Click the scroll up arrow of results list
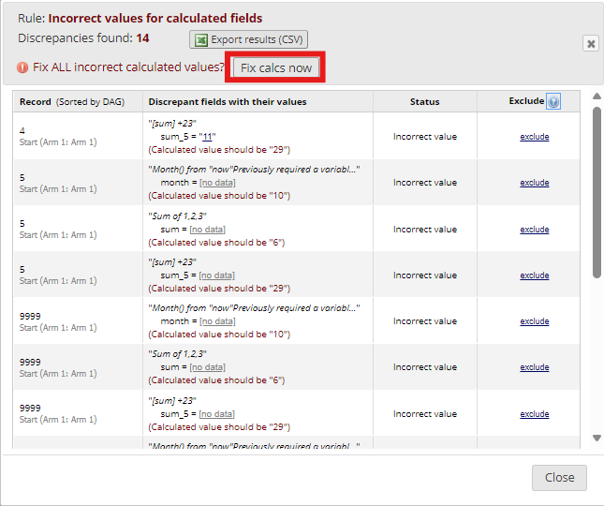The width and height of the screenshot is (604, 506). [597, 97]
